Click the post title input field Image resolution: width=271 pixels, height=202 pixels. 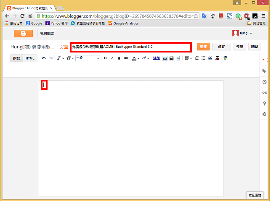tap(131, 47)
